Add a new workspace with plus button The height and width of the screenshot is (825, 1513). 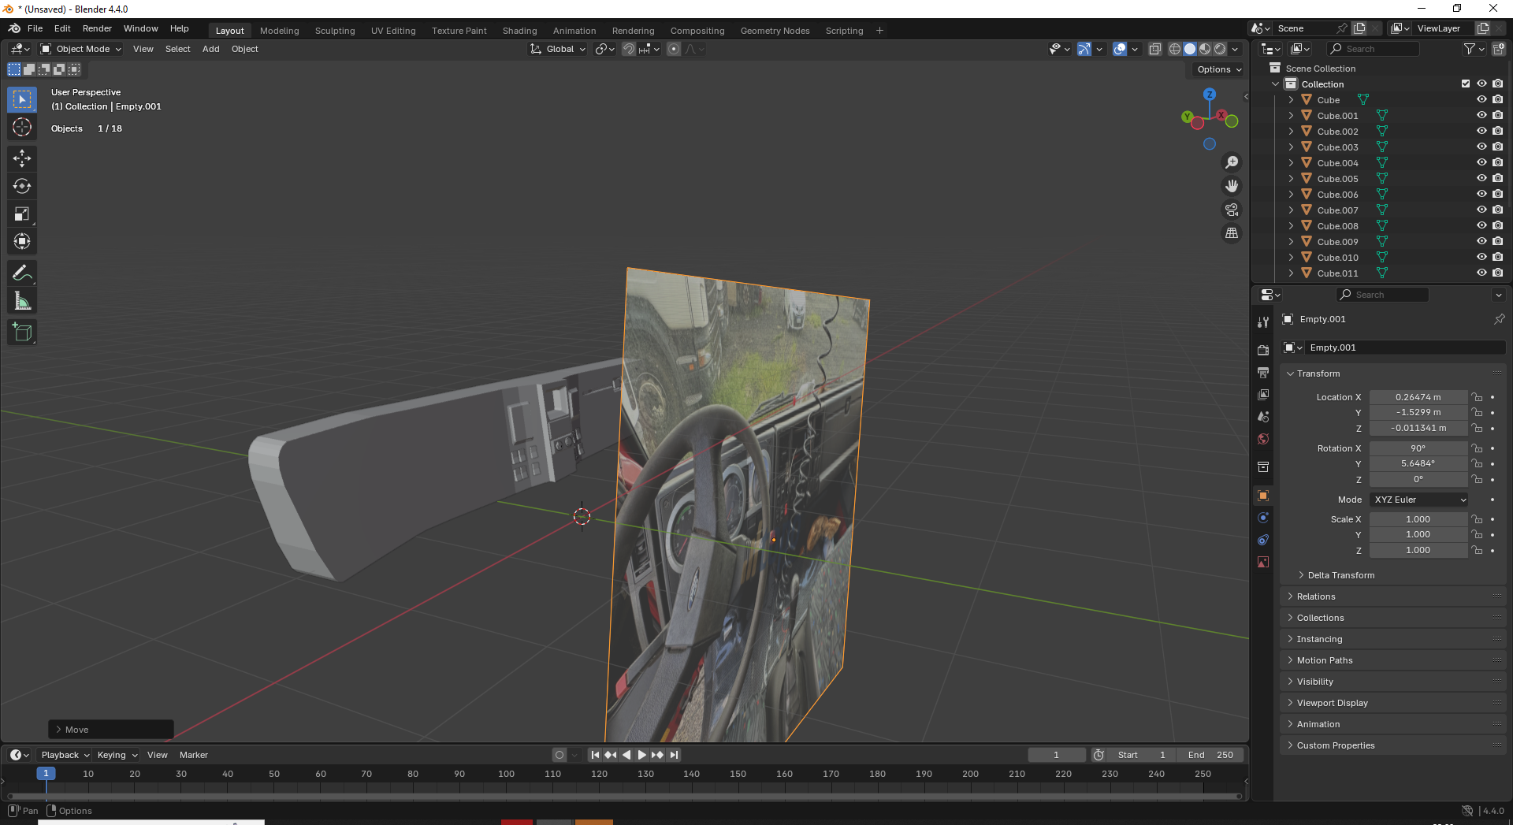pos(879,31)
